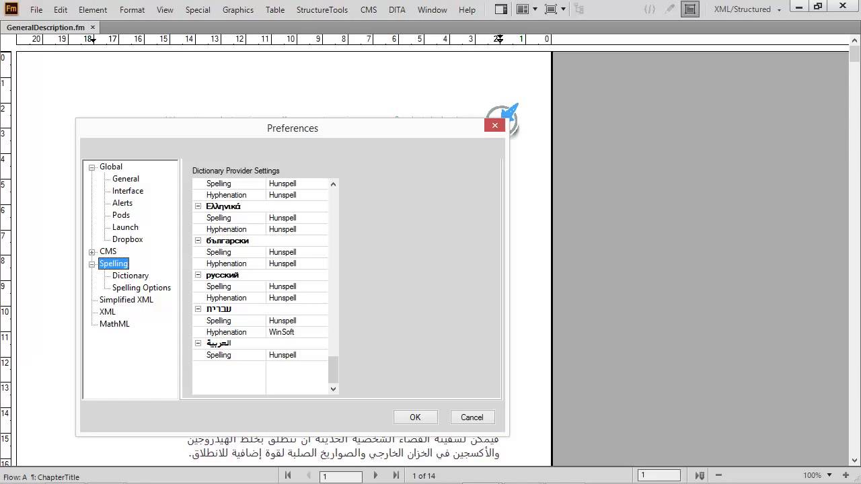861x484 pixels.
Task: Click the Arrange Documents layout icon
Action: click(x=523, y=9)
